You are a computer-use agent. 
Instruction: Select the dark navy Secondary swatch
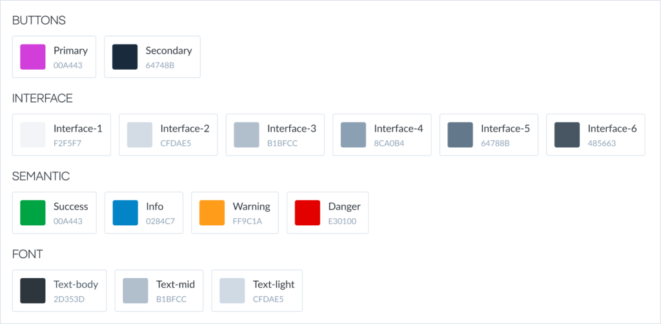125,57
